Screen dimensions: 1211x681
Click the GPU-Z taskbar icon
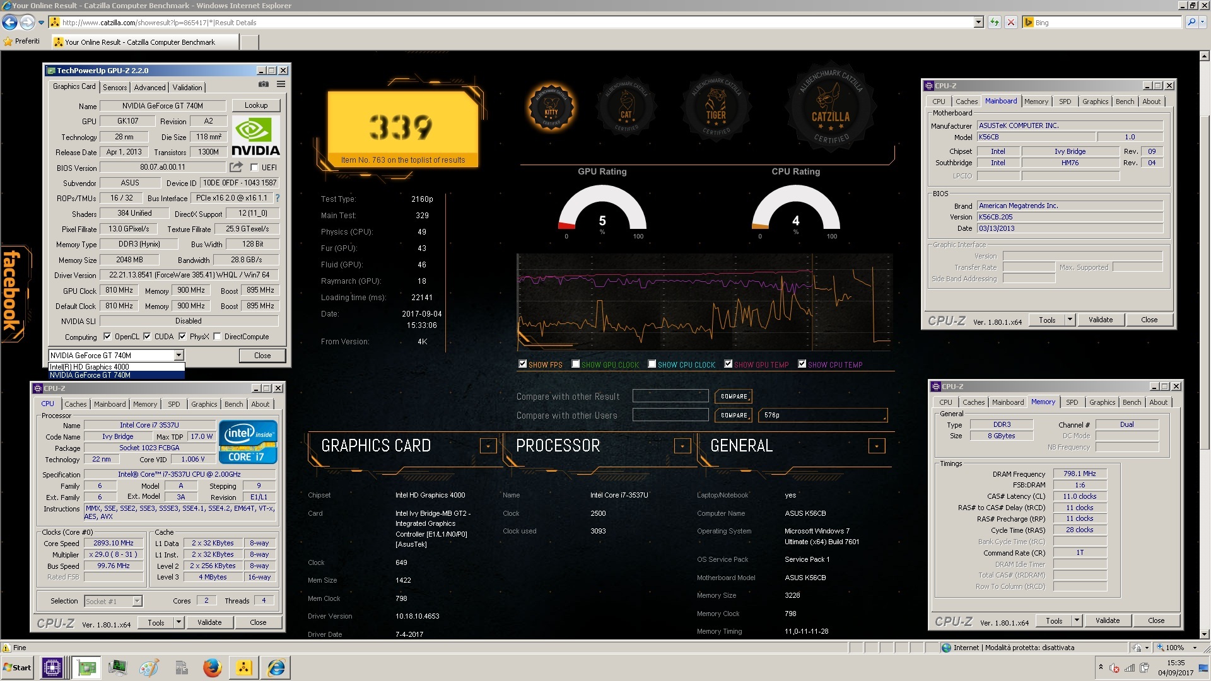(x=86, y=667)
